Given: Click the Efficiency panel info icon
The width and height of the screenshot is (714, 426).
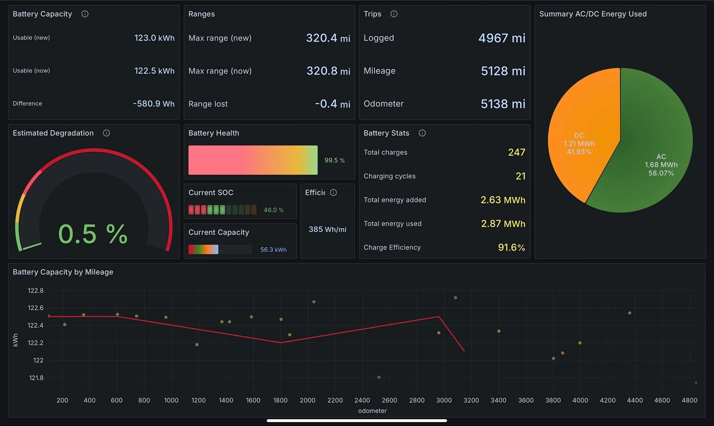Looking at the screenshot, I should [x=333, y=192].
